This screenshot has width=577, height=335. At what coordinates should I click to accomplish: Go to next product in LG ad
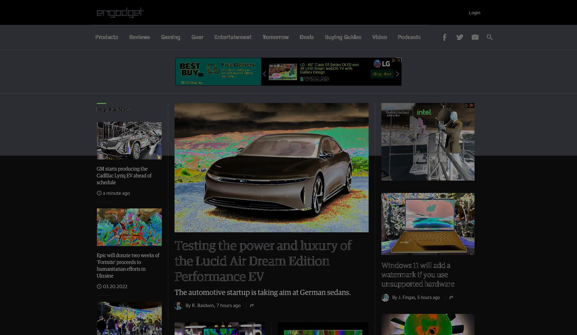coord(397,74)
